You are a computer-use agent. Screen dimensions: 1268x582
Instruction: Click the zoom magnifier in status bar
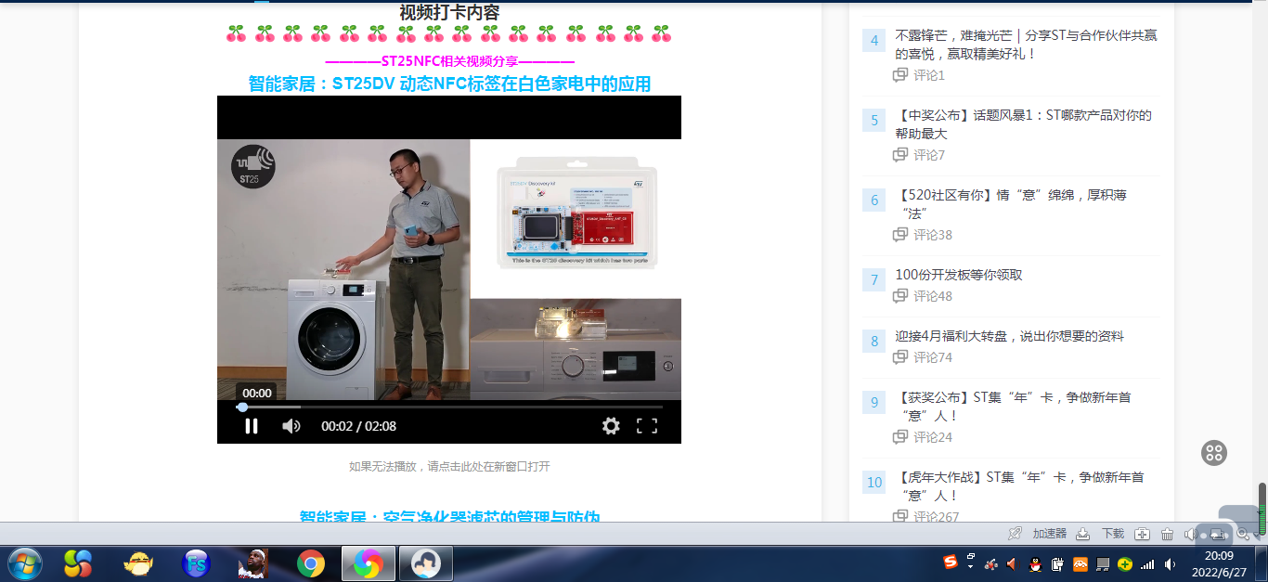(x=1243, y=534)
